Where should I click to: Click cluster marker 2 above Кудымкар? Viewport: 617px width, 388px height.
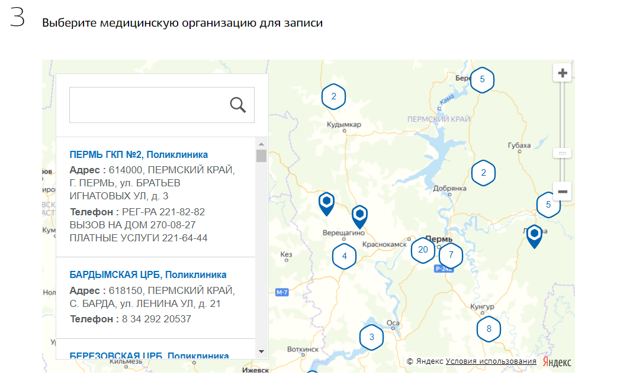point(333,97)
